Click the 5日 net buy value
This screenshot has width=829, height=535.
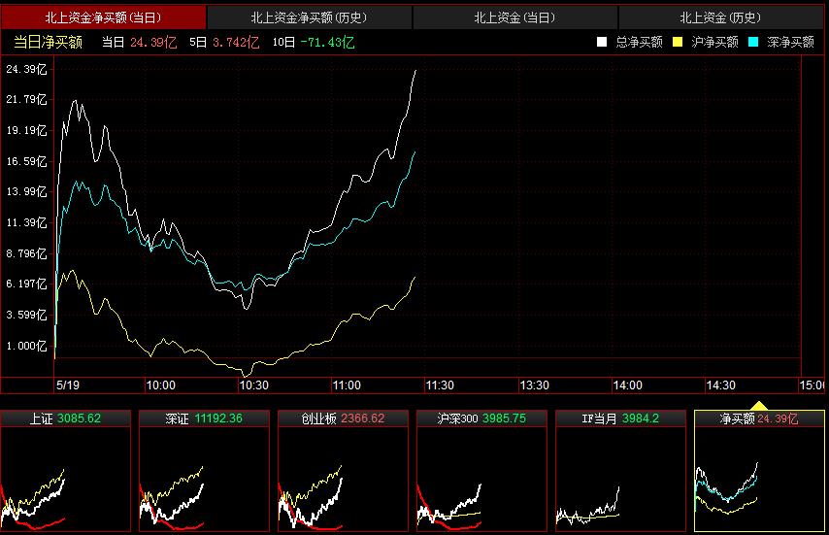tap(238, 42)
